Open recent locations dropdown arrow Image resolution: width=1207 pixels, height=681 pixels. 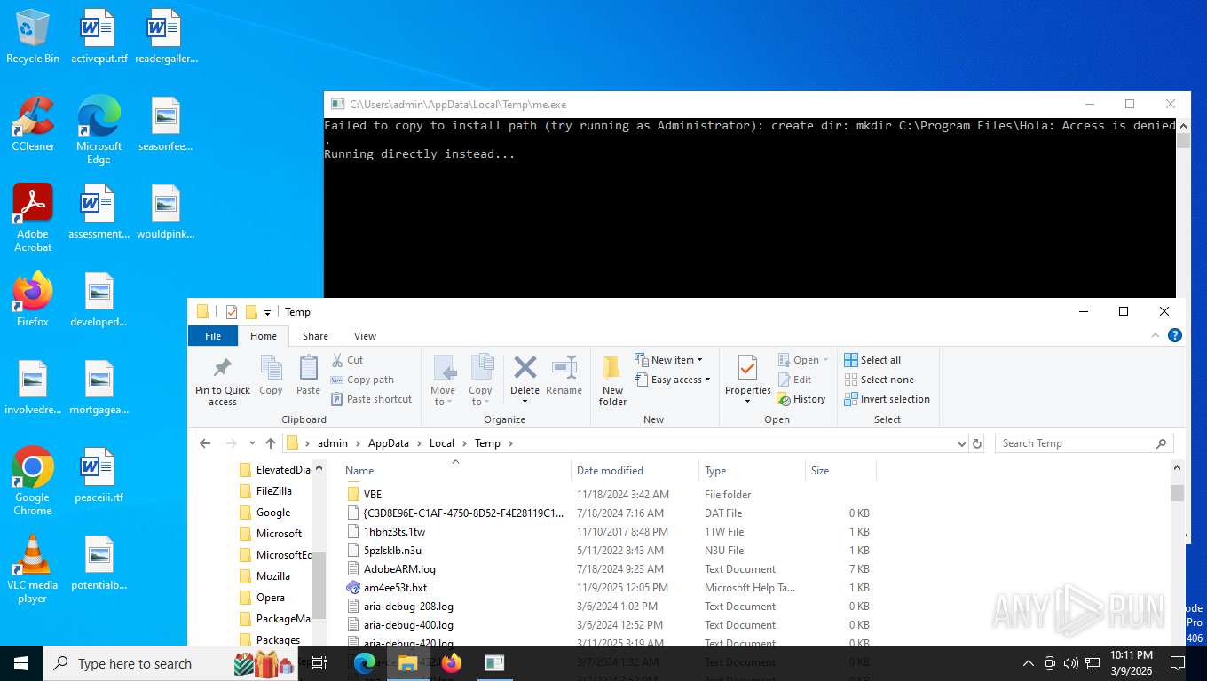252,444
